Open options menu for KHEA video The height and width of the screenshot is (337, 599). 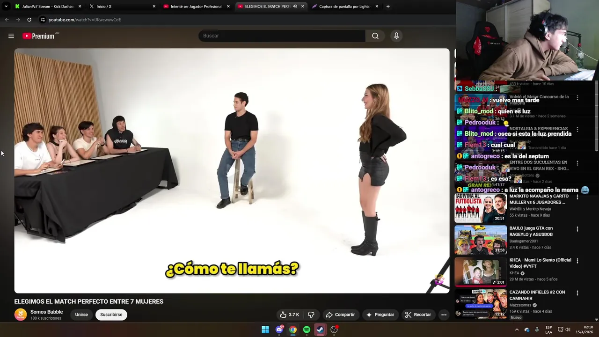[577, 261]
